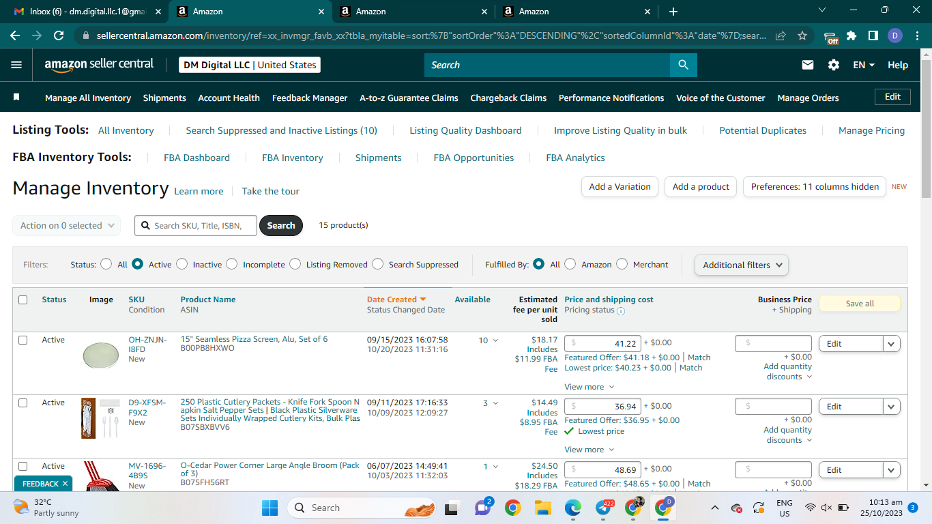
Task: Open the EN language dropdown
Action: coord(864,65)
